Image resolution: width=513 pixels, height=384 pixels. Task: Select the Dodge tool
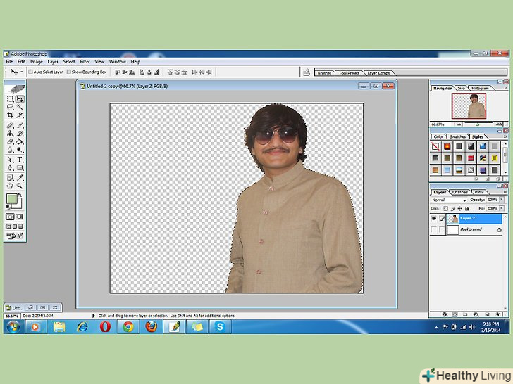(x=20, y=150)
